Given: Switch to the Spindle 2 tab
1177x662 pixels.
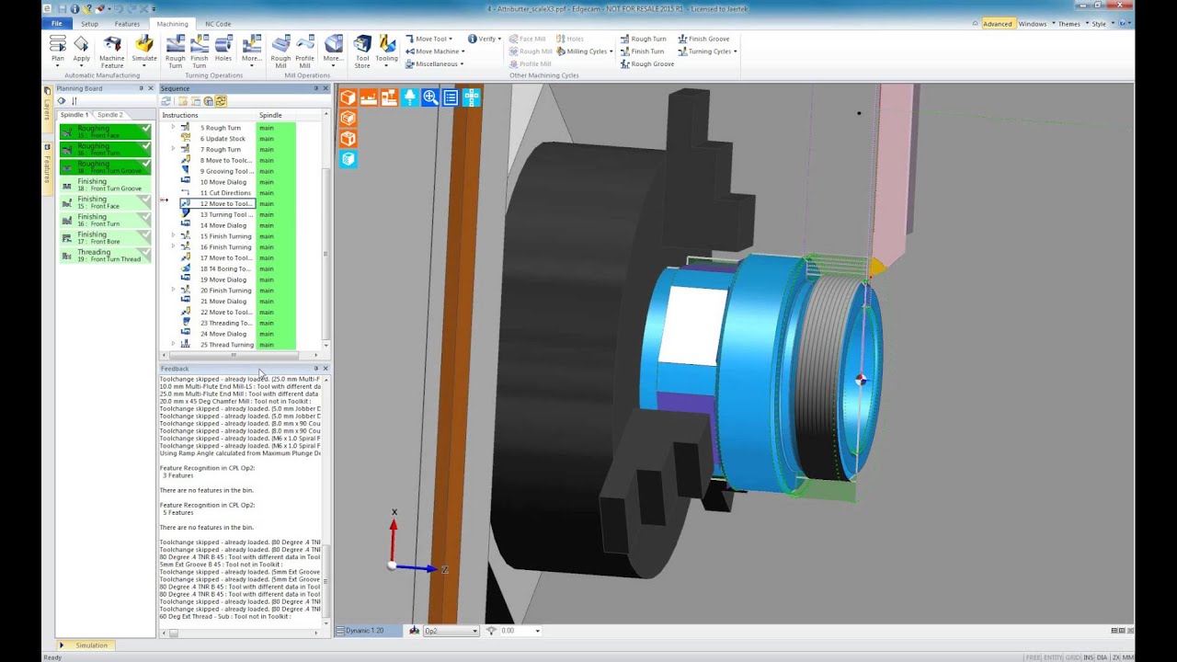Looking at the screenshot, I should [x=110, y=115].
